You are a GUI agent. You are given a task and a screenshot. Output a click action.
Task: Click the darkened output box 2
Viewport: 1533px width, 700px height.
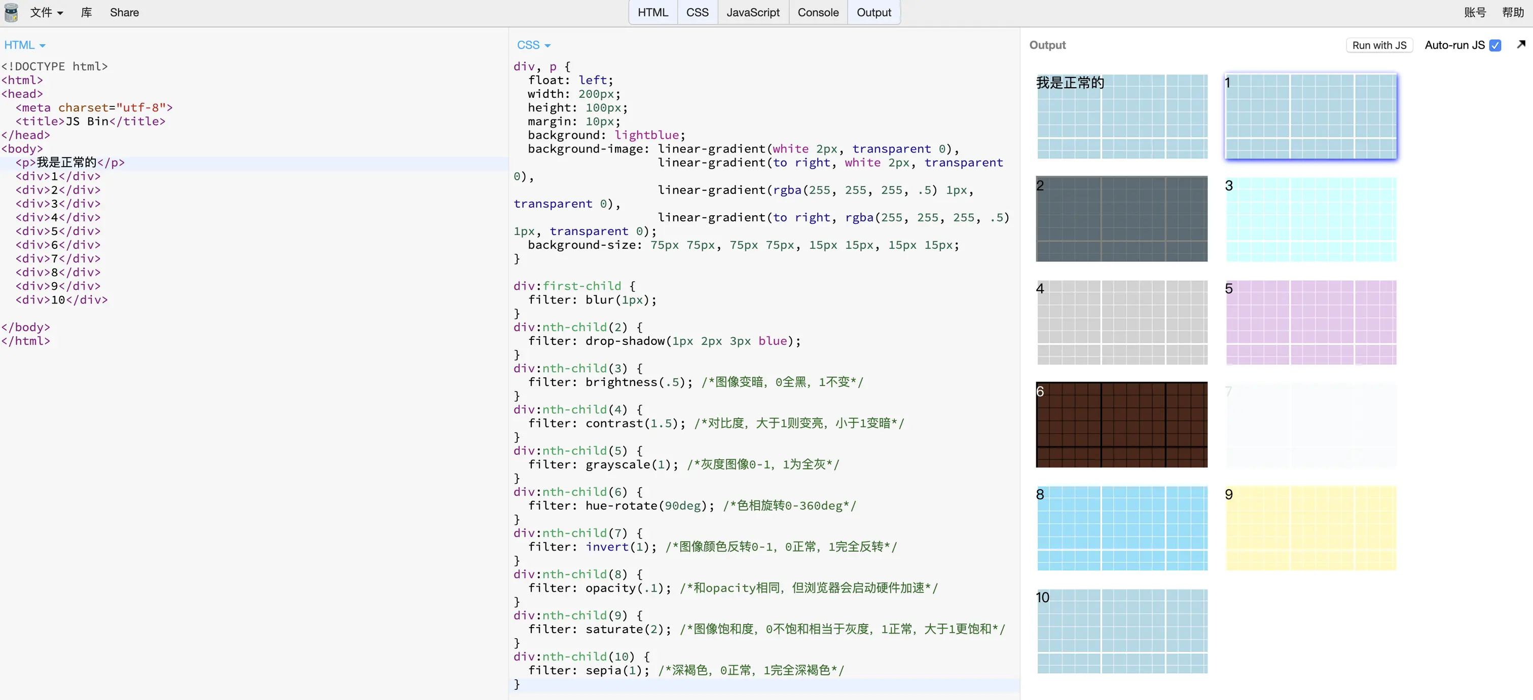[x=1121, y=219]
